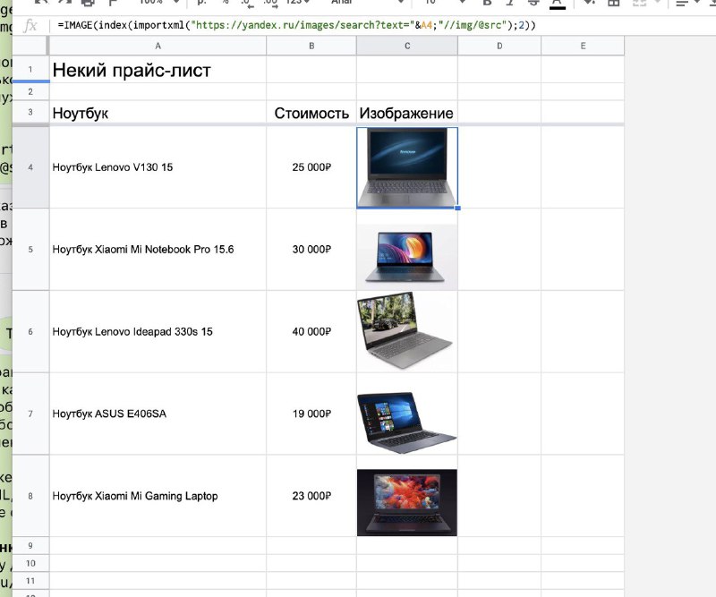This screenshot has height=597, width=716.
Task: Click the 'Ноутбук' header cell
Action: pyautogui.click(x=158, y=113)
